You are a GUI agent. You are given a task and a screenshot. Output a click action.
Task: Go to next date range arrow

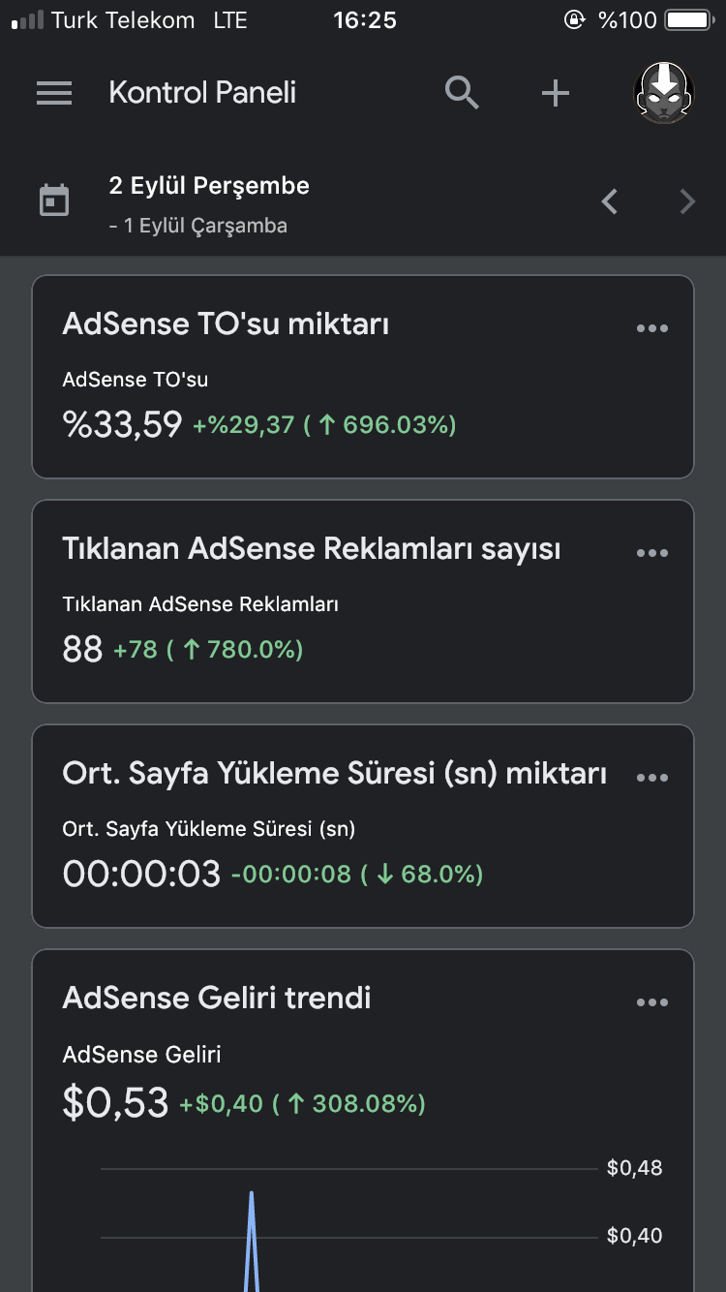coord(688,201)
